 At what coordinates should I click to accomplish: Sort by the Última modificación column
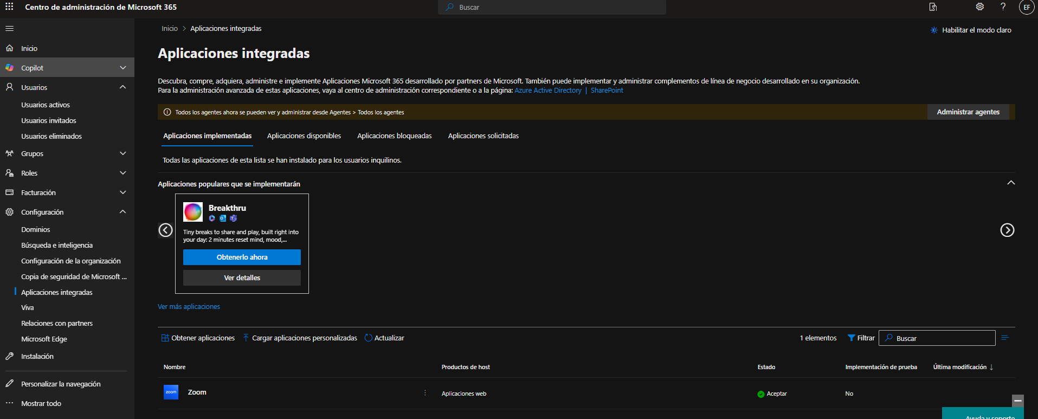click(963, 367)
